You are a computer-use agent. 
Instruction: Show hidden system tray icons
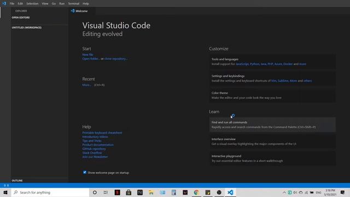click(284, 192)
